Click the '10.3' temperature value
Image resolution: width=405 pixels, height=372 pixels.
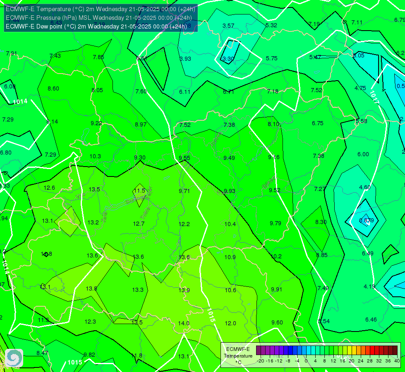(95, 156)
